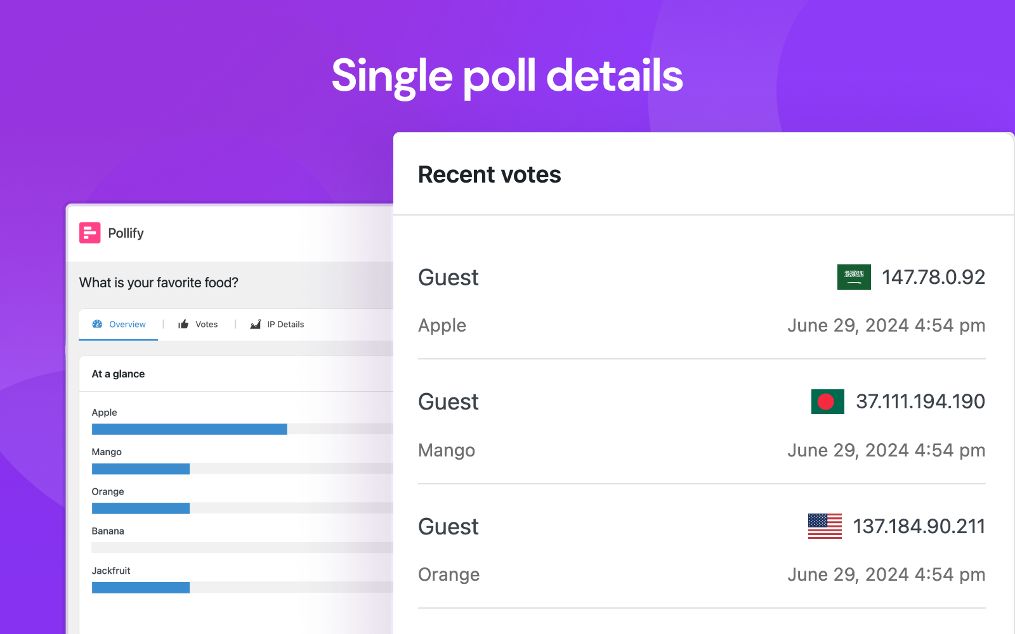Click the IP Details chart icon
This screenshot has height=634, width=1015.
256,324
